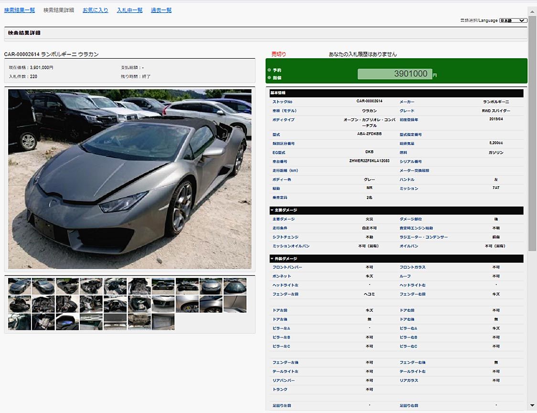
Task: Select the 予約 radio button
Action: click(269, 70)
